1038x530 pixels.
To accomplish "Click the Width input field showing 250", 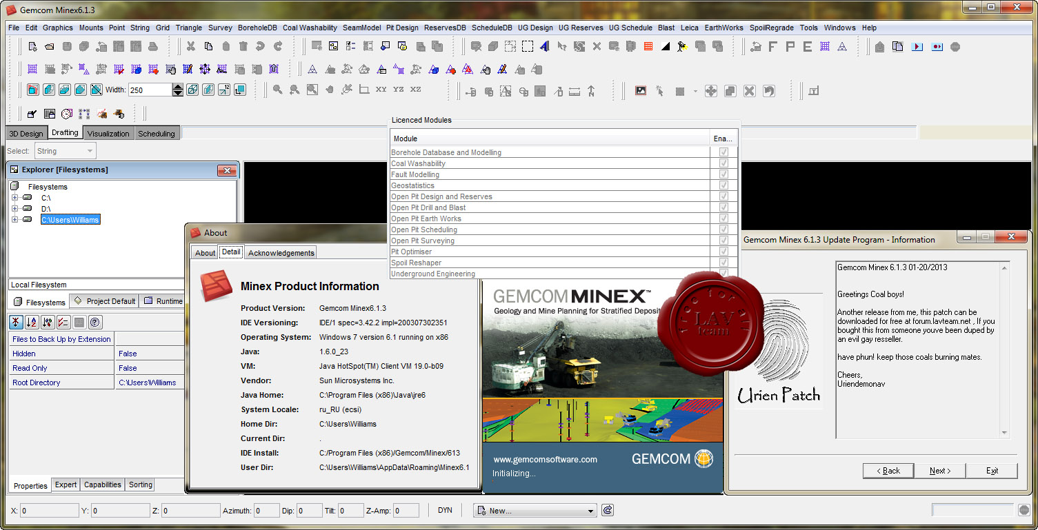I will tap(149, 90).
